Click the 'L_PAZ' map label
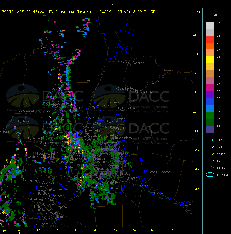The width and height of the screenshot is (231, 234). tap(187, 204)
